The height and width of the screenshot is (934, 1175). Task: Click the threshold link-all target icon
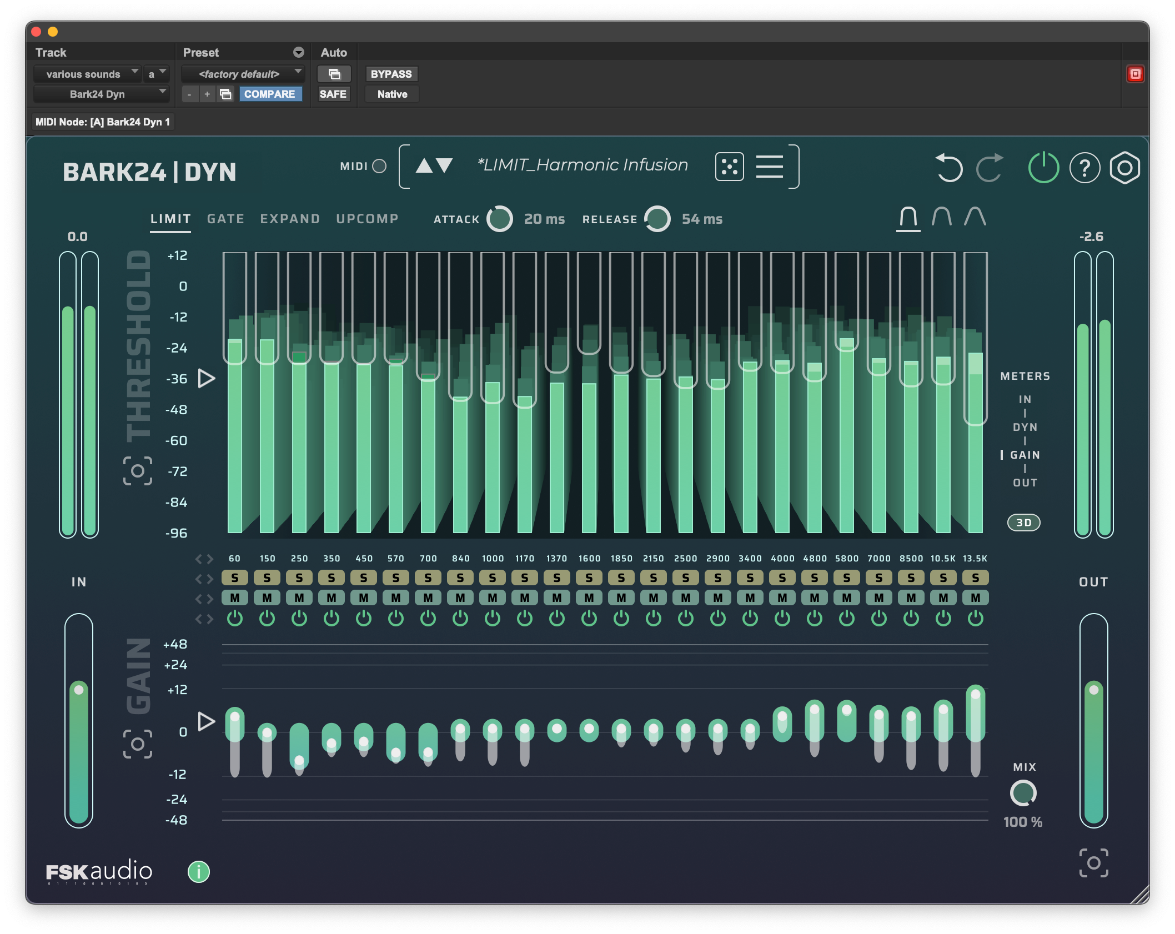tap(137, 471)
